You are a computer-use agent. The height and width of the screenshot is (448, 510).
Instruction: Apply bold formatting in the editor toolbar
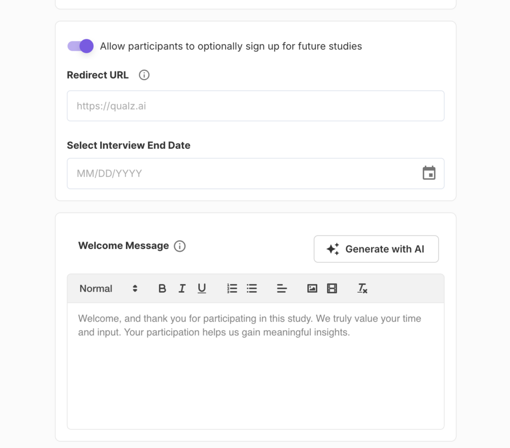(x=162, y=289)
